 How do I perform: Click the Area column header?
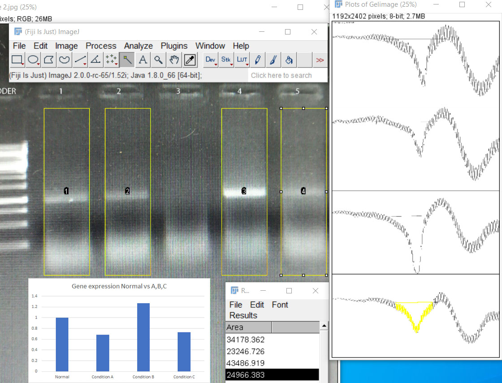tap(249, 327)
